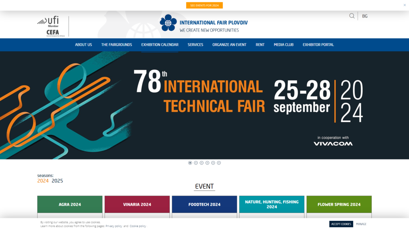
Task: Open Nature, Hunting, Fishing 2024 card
Action: coord(272,204)
